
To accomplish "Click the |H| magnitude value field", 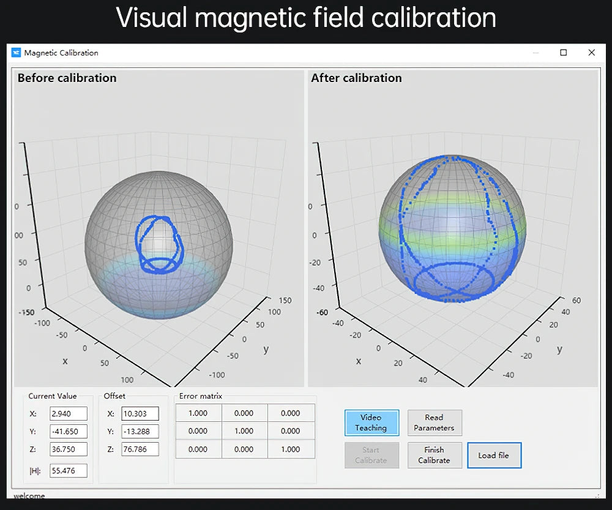I will coord(69,470).
